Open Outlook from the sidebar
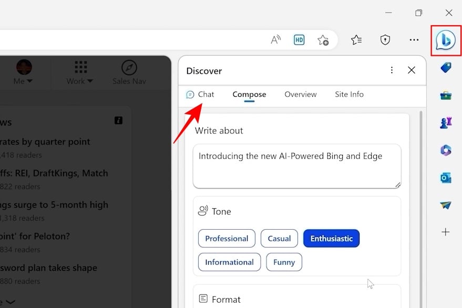 point(446,178)
